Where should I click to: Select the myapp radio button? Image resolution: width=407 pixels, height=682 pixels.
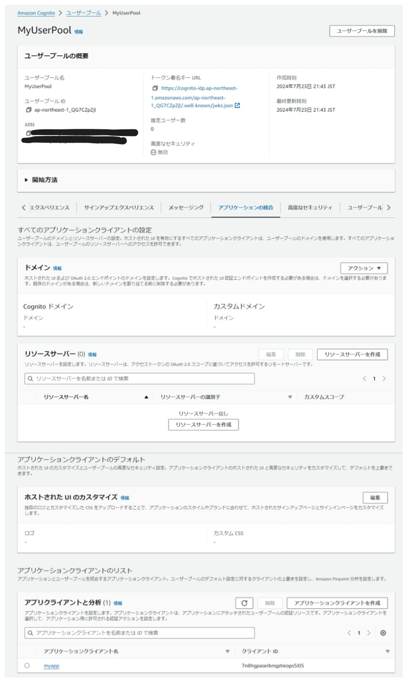coord(27,666)
